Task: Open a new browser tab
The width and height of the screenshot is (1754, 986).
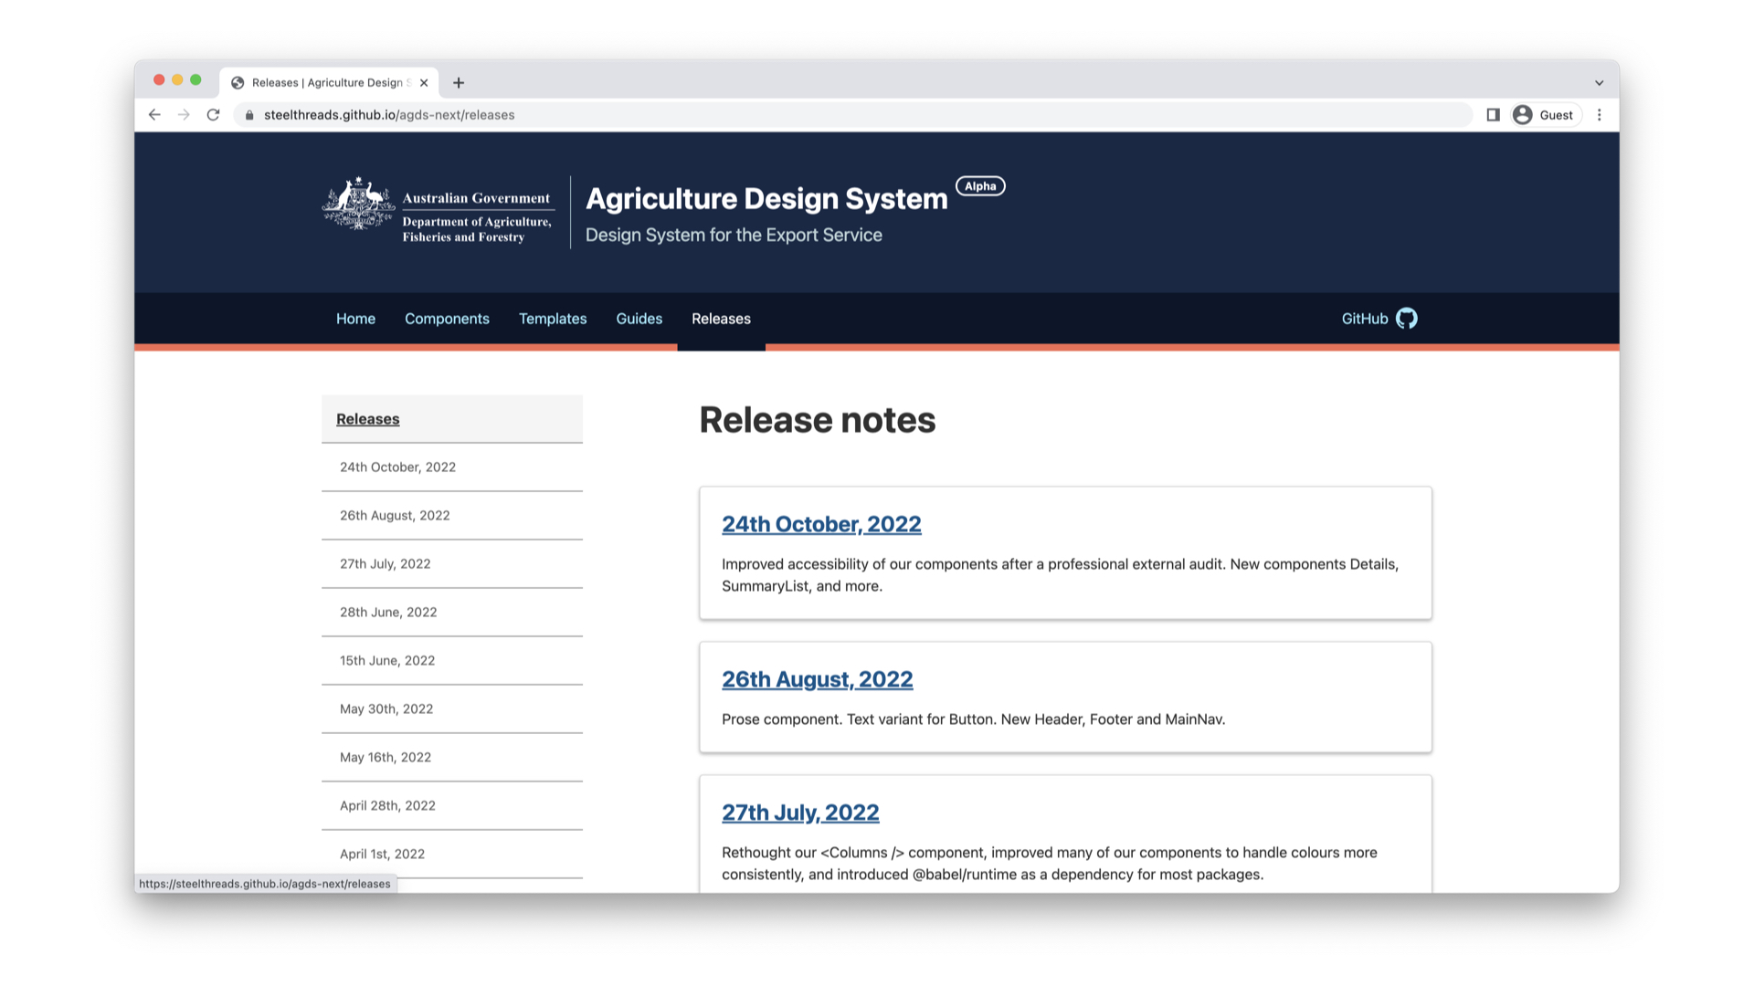Action: (459, 83)
